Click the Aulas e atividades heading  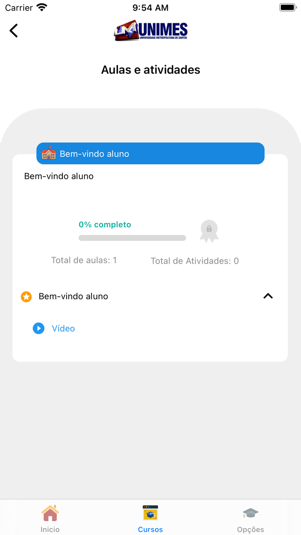150,70
